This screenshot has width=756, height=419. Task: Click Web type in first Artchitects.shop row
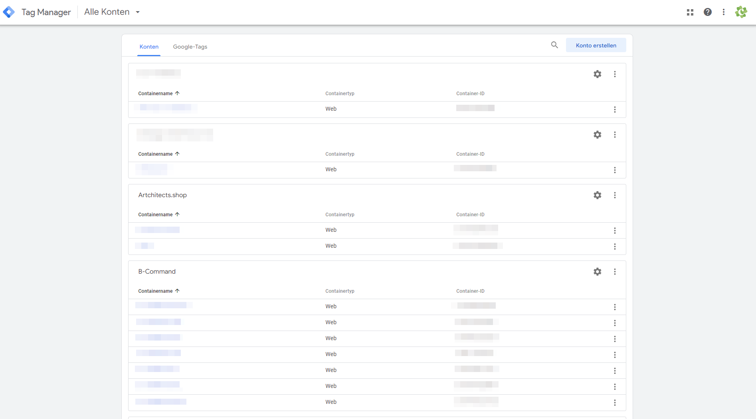(x=331, y=230)
